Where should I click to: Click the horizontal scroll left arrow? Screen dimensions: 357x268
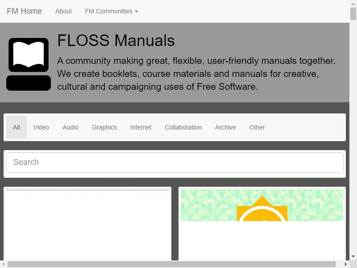pyautogui.click(x=4, y=264)
